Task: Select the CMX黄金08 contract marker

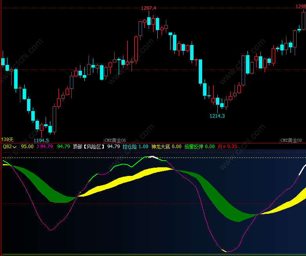Action: tap(291, 140)
